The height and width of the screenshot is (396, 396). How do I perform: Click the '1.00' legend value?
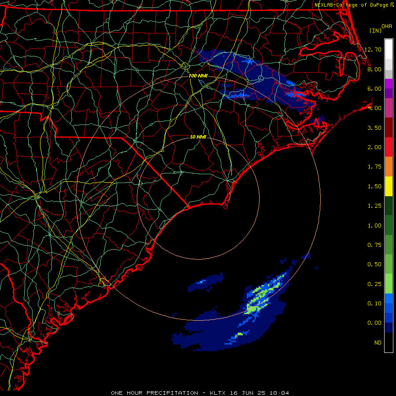click(x=374, y=226)
